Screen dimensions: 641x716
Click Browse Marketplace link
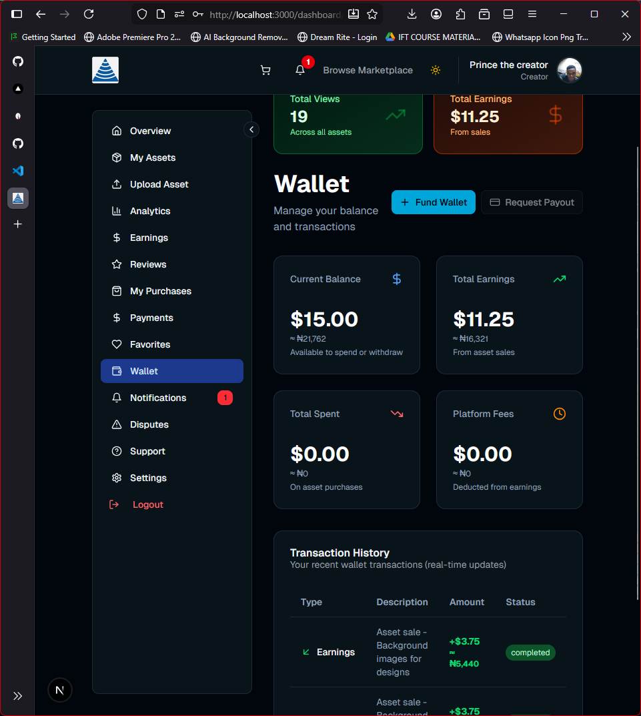coord(368,70)
